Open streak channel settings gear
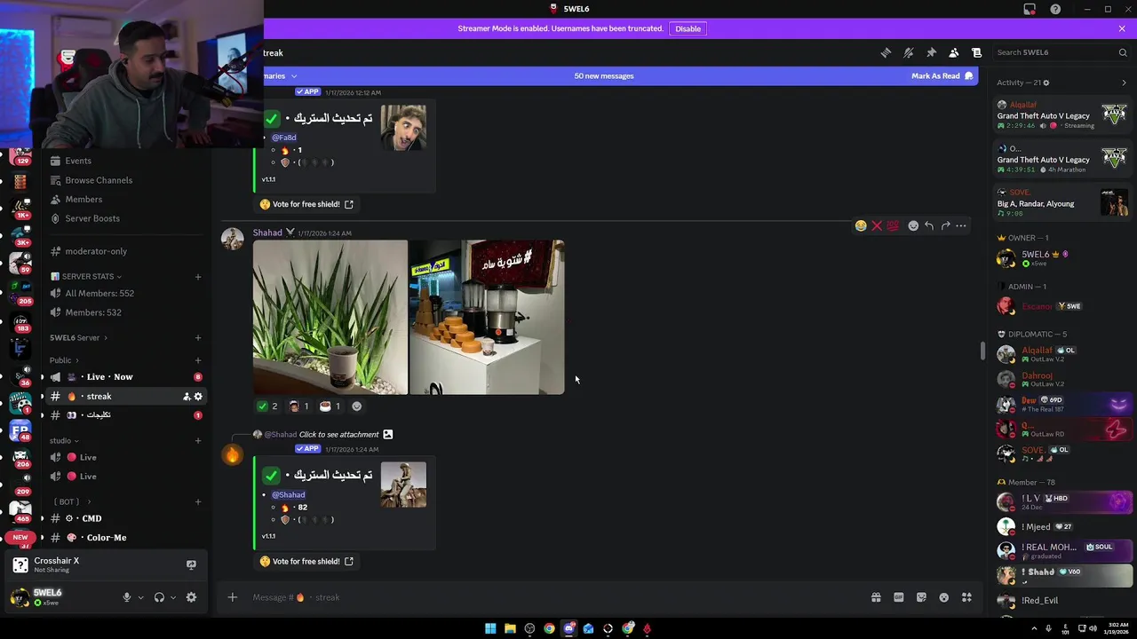This screenshot has height=639, width=1137. pos(198,397)
